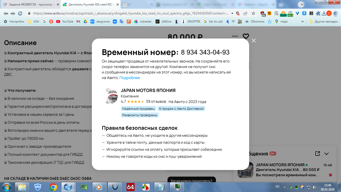The image size is (341, 192).
Task: Open messages panel in new window
Action: point(318,153)
